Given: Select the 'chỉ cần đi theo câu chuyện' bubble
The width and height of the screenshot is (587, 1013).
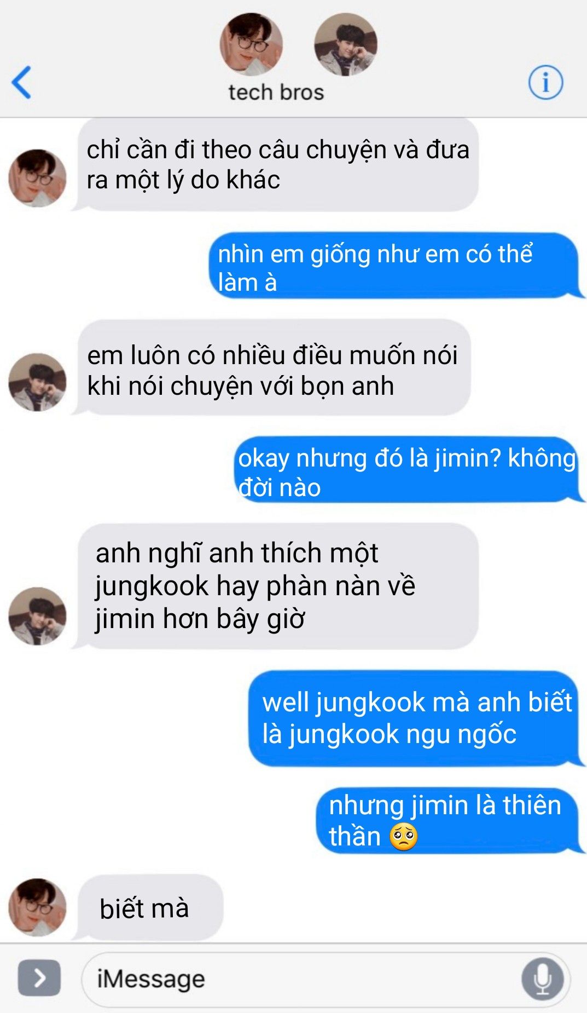Looking at the screenshot, I should (277, 164).
